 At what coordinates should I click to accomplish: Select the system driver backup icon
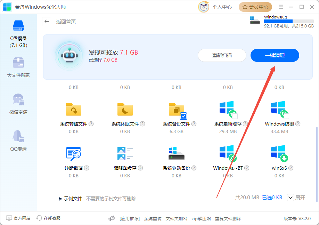pos(177,153)
